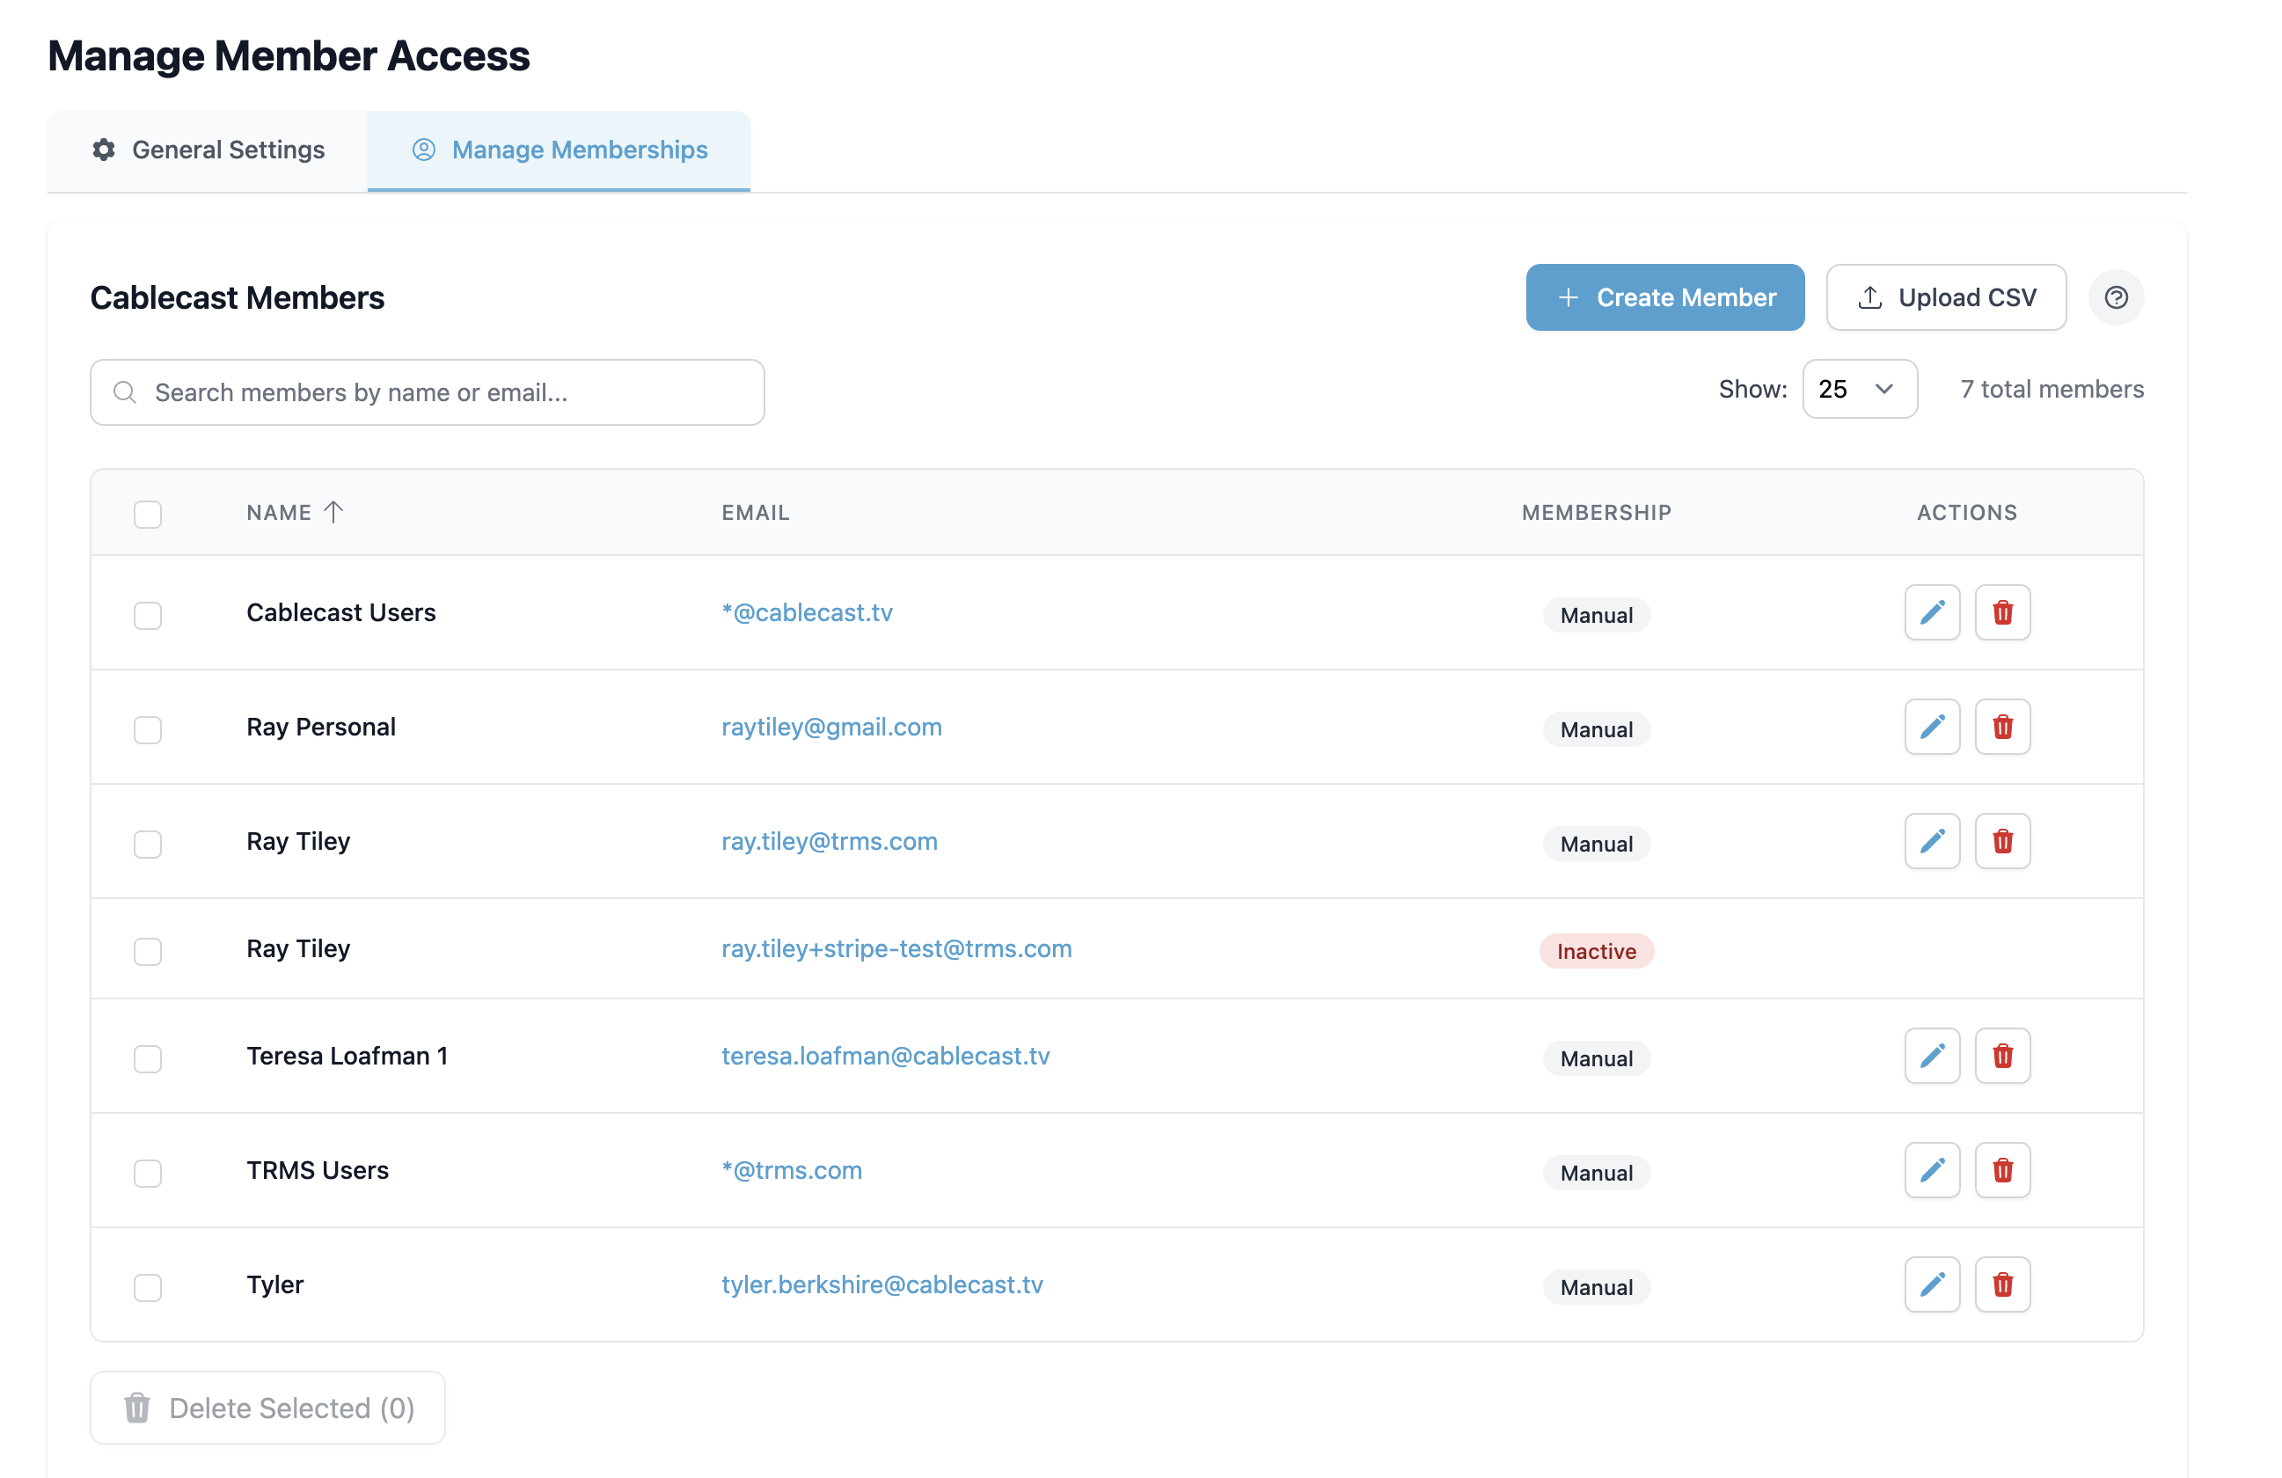
Task: Click the Create Member button
Action: click(x=1664, y=297)
